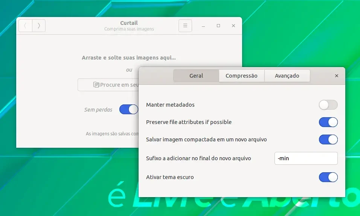Viewport: 360px width, 216px height.
Task: Click the Arraste e solte suas imagens drop area
Action: (x=129, y=58)
